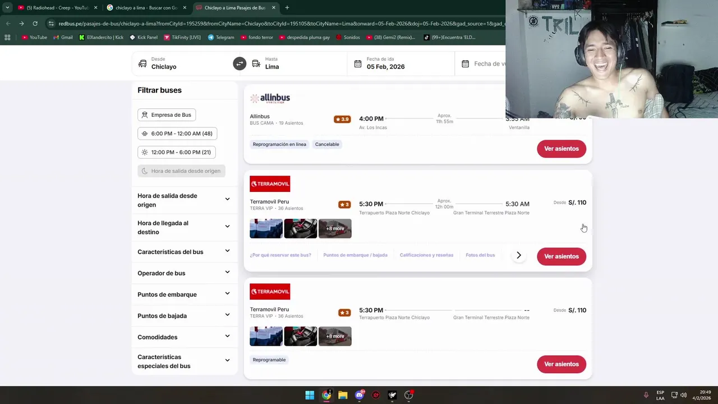This screenshot has height=404, width=718.
Task: Expand Hora de llegada al destino section
Action: (x=184, y=227)
